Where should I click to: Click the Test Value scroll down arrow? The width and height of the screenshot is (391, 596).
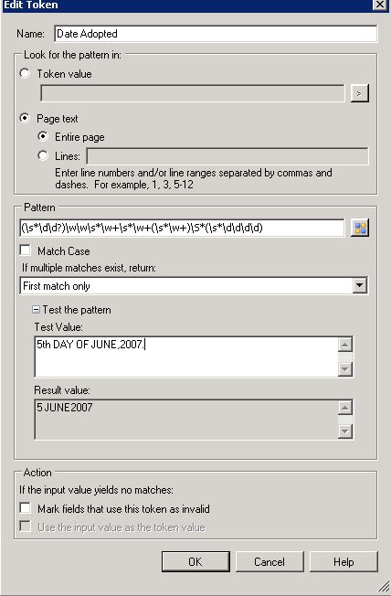(x=345, y=368)
